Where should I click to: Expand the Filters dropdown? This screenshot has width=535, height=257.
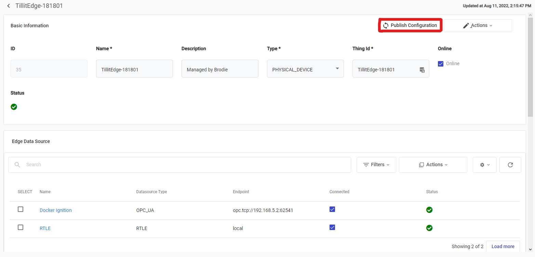(376, 165)
